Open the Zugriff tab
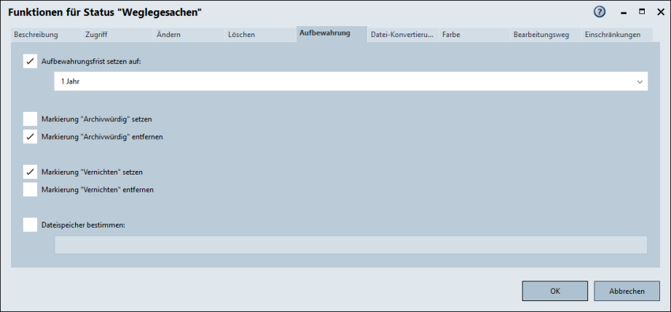Screen dimensions: 671x312 click(97, 35)
